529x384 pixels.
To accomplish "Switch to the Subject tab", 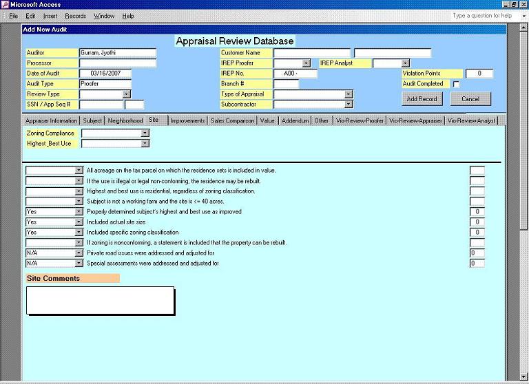I will pyautogui.click(x=92, y=120).
